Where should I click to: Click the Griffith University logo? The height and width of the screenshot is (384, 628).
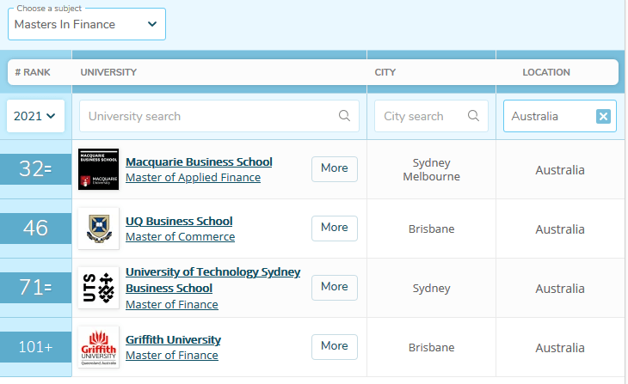click(x=99, y=347)
